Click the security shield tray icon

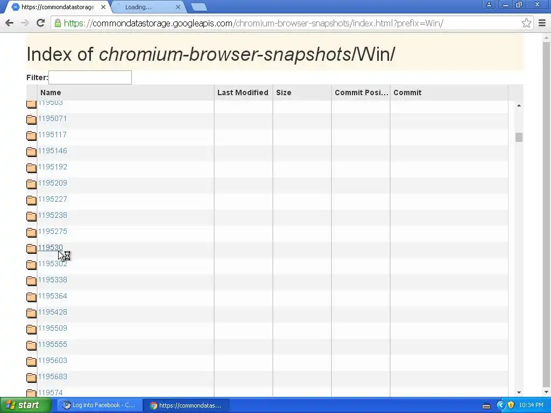[511, 405]
